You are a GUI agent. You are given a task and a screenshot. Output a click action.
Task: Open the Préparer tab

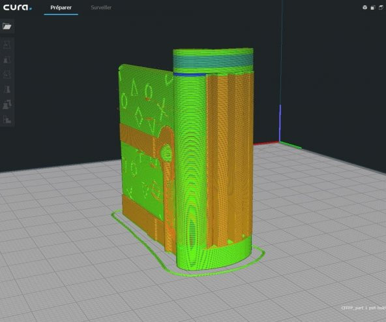click(x=61, y=8)
